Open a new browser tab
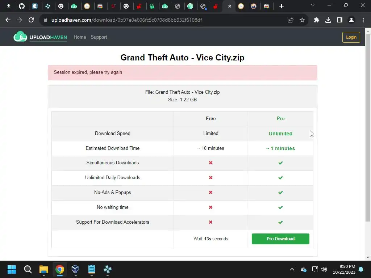 click(x=281, y=6)
